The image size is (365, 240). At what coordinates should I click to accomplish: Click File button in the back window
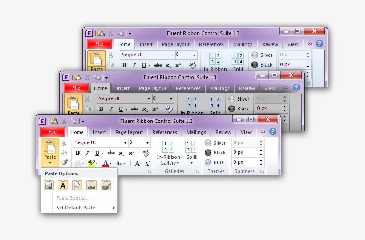point(99,44)
